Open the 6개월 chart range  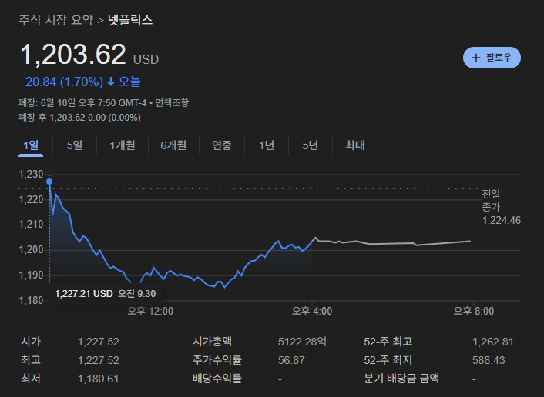tap(173, 145)
